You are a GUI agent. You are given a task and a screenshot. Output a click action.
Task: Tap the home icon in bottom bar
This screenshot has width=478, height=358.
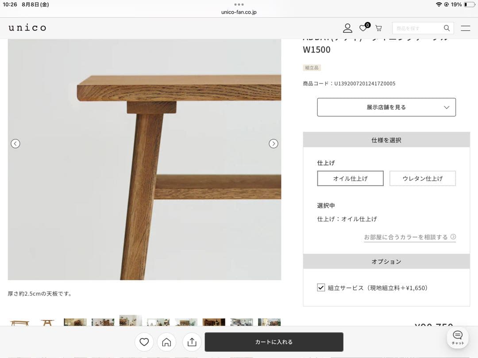(166, 342)
